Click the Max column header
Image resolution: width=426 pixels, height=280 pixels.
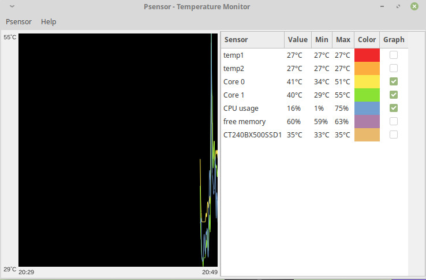coord(343,40)
